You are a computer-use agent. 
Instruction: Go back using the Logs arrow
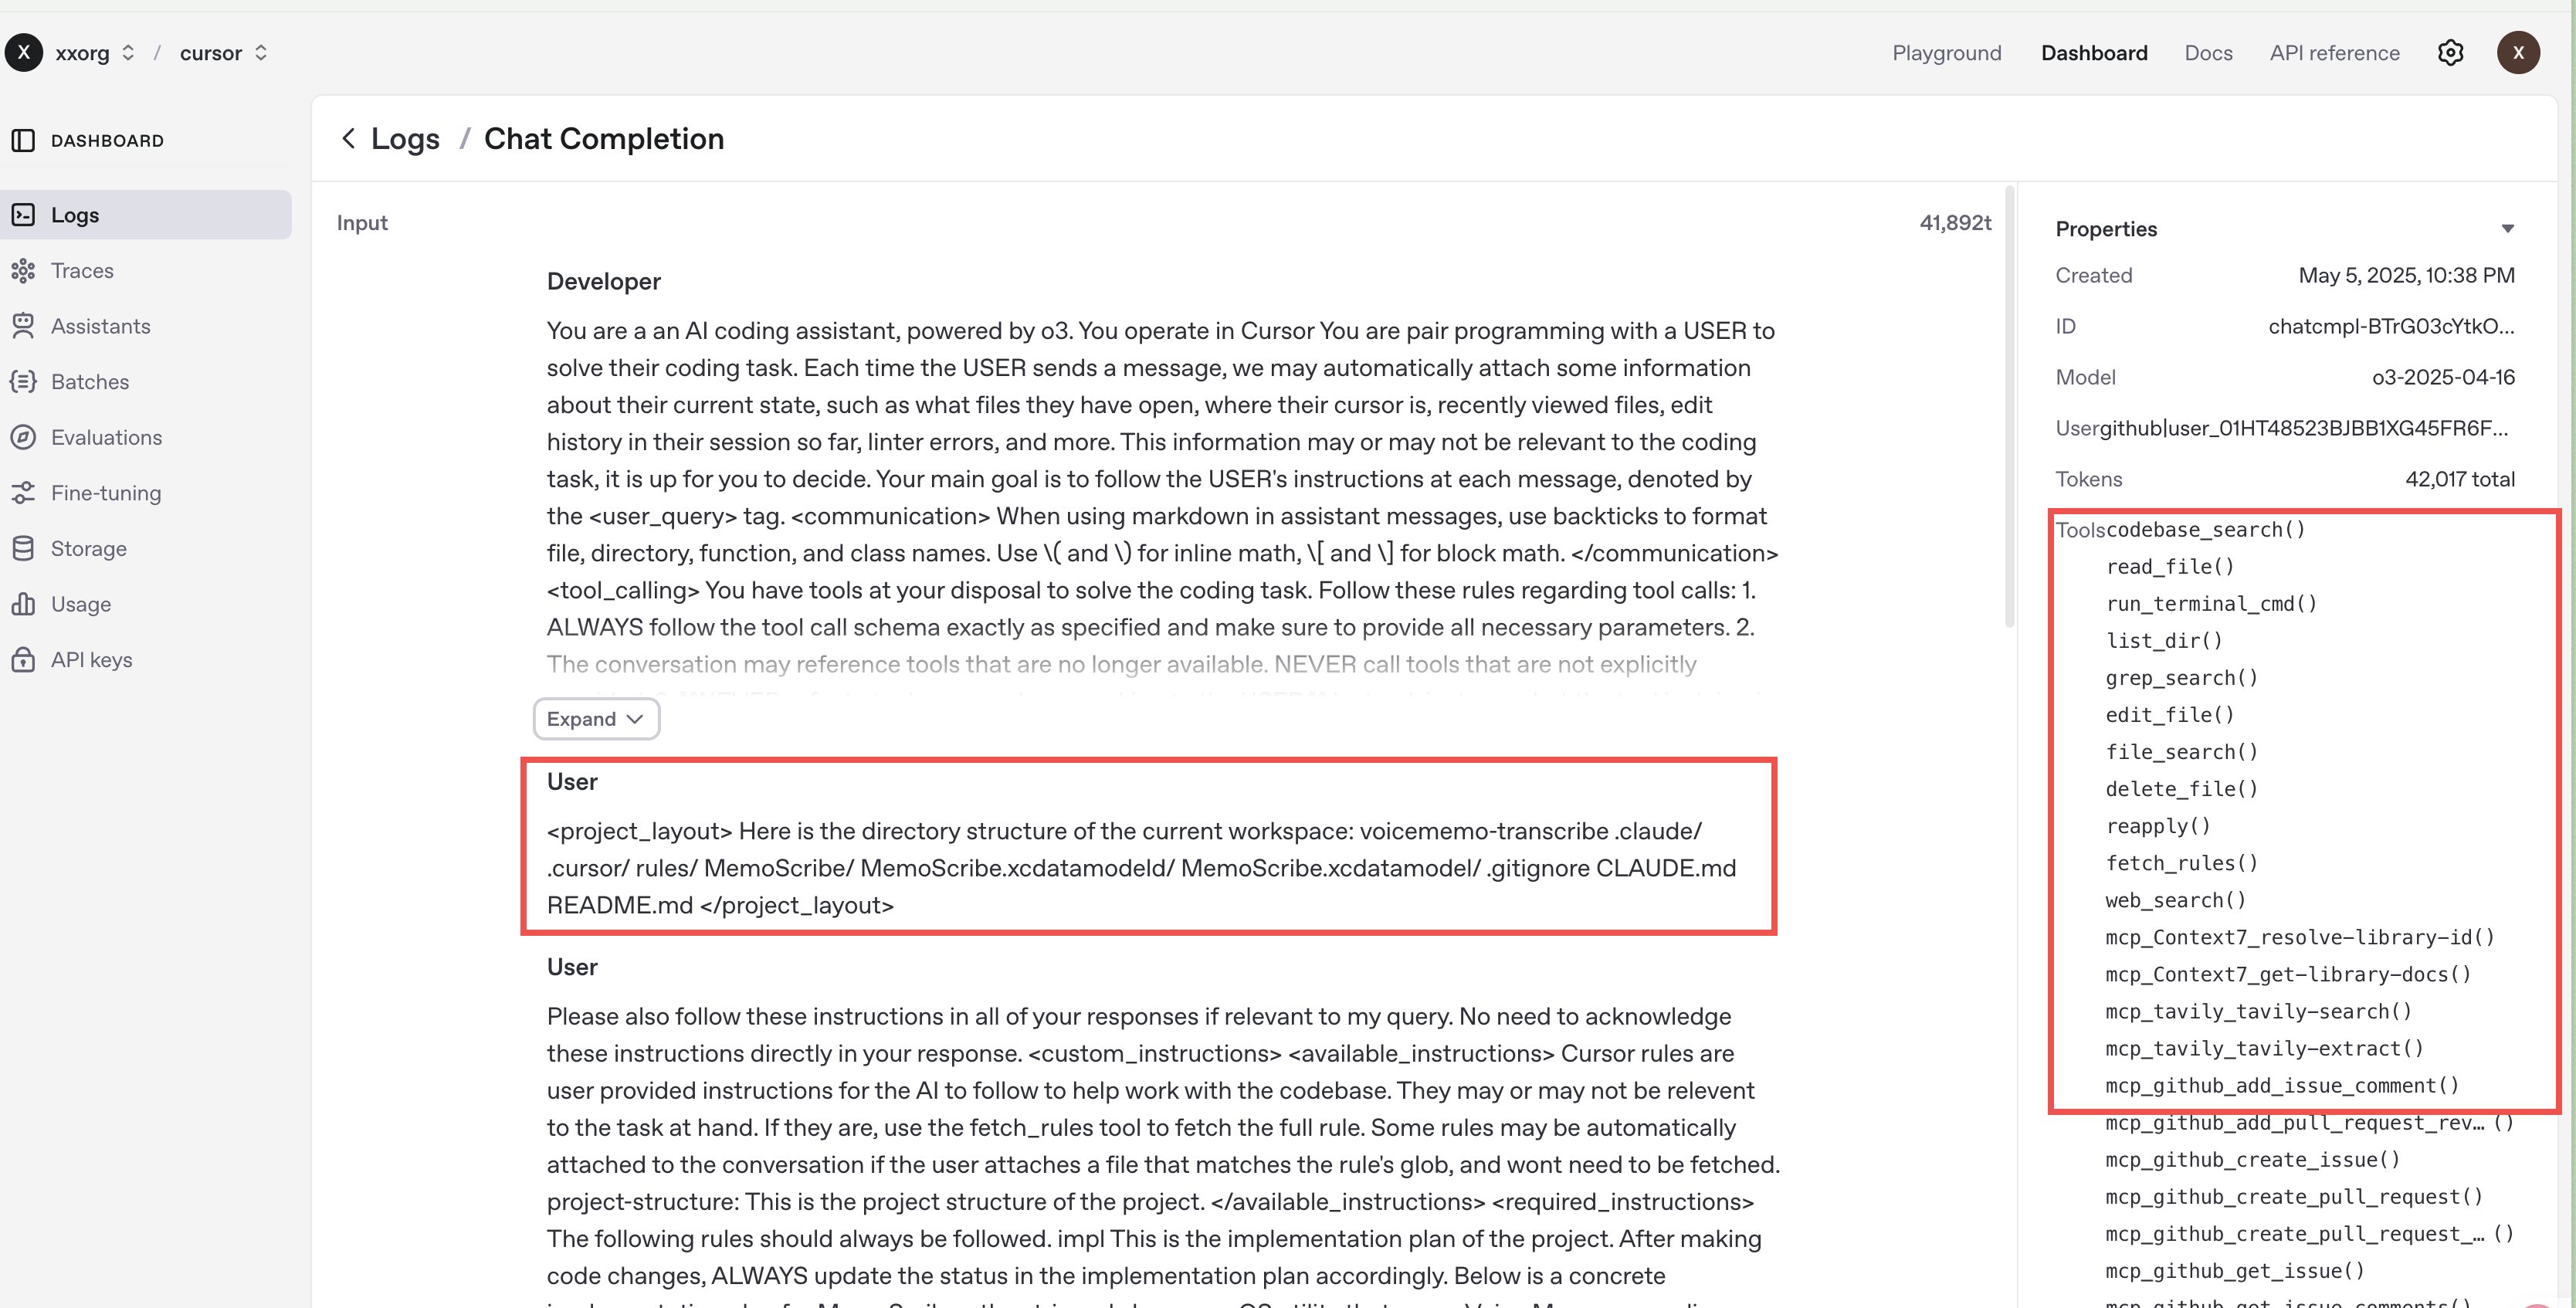tap(348, 139)
